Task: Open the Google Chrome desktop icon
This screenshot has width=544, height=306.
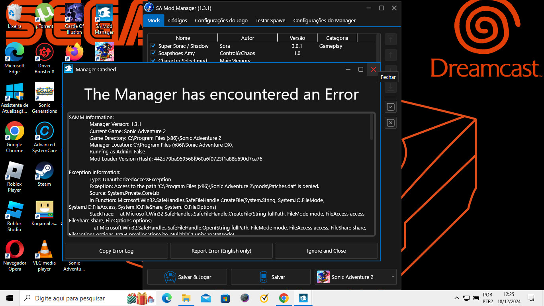Action: click(14, 132)
